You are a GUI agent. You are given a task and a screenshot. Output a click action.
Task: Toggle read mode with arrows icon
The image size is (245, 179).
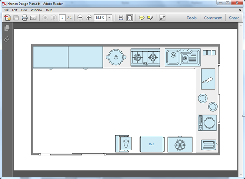coord(162,18)
